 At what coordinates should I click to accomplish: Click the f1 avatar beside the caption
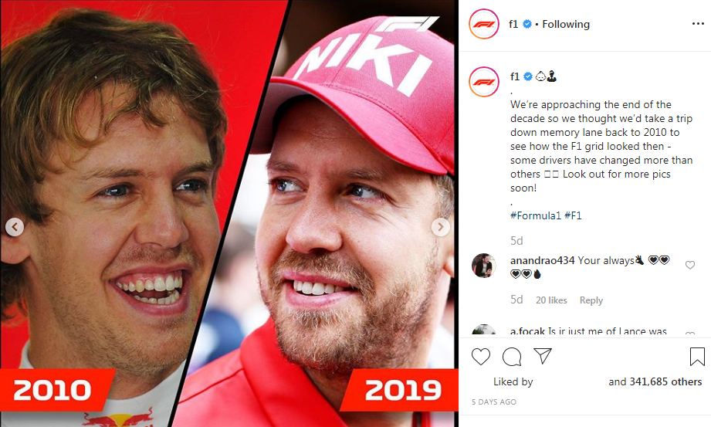click(484, 82)
